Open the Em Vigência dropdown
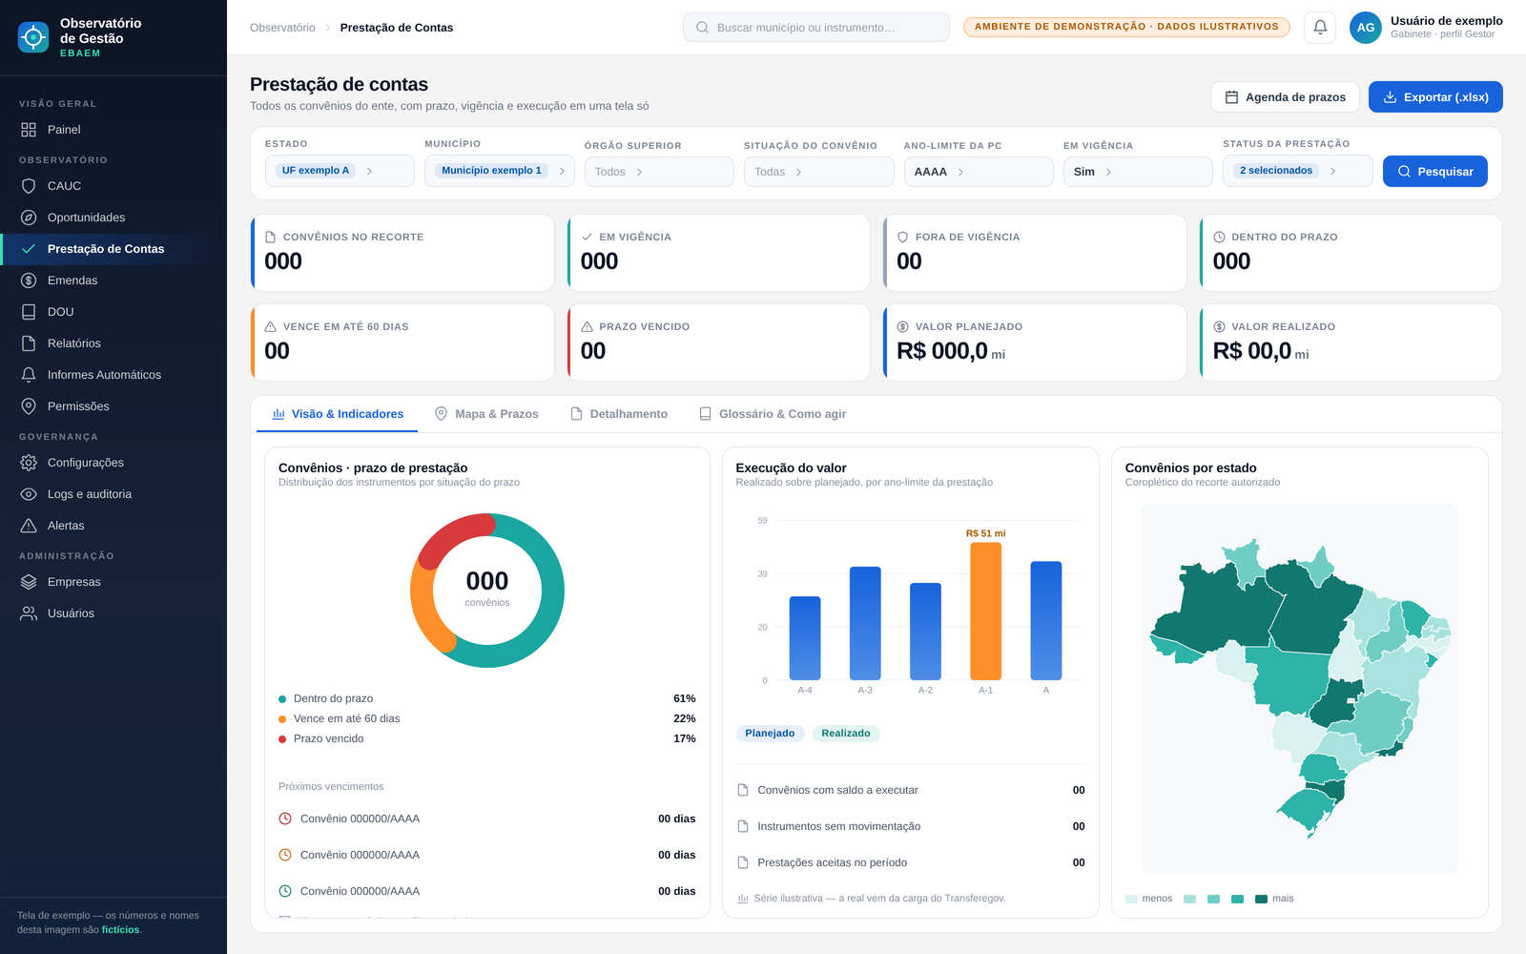 pos(1138,172)
